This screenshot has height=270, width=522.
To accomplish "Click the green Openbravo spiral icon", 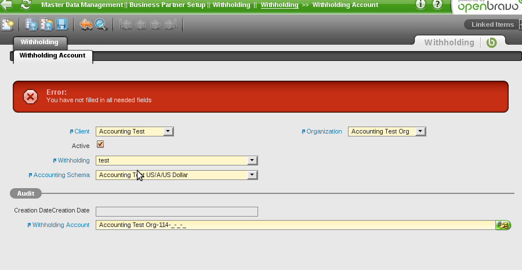I will click(x=492, y=42).
